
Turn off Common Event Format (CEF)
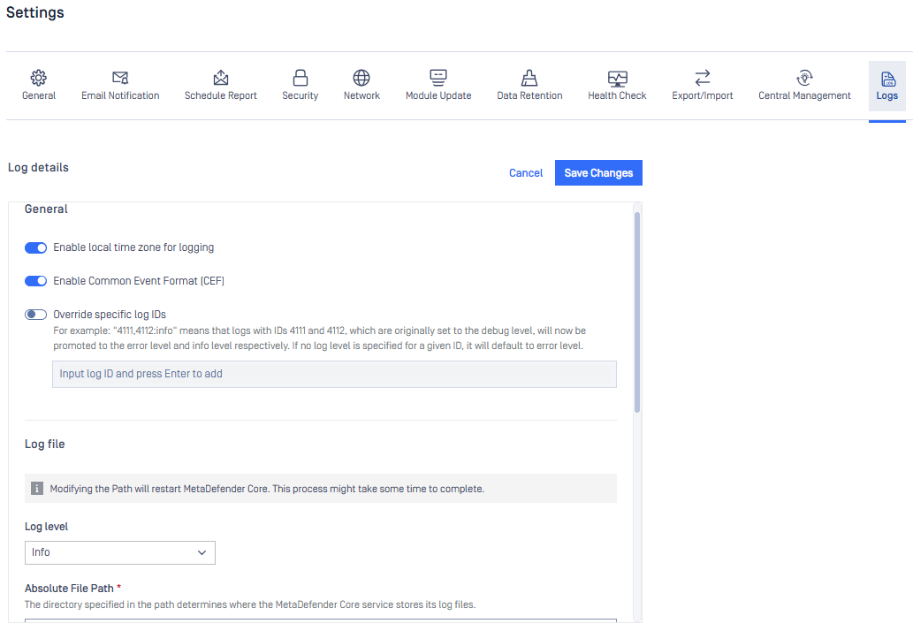35,281
